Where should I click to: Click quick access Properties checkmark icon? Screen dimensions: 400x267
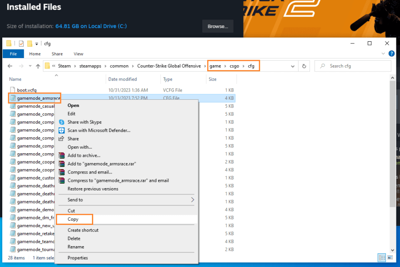click(21, 44)
